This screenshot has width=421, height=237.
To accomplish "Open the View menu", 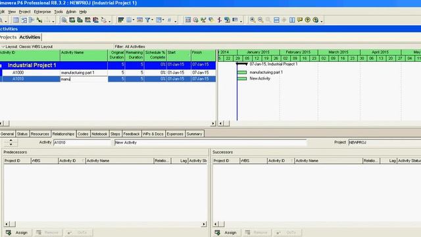I will [x=12, y=12].
